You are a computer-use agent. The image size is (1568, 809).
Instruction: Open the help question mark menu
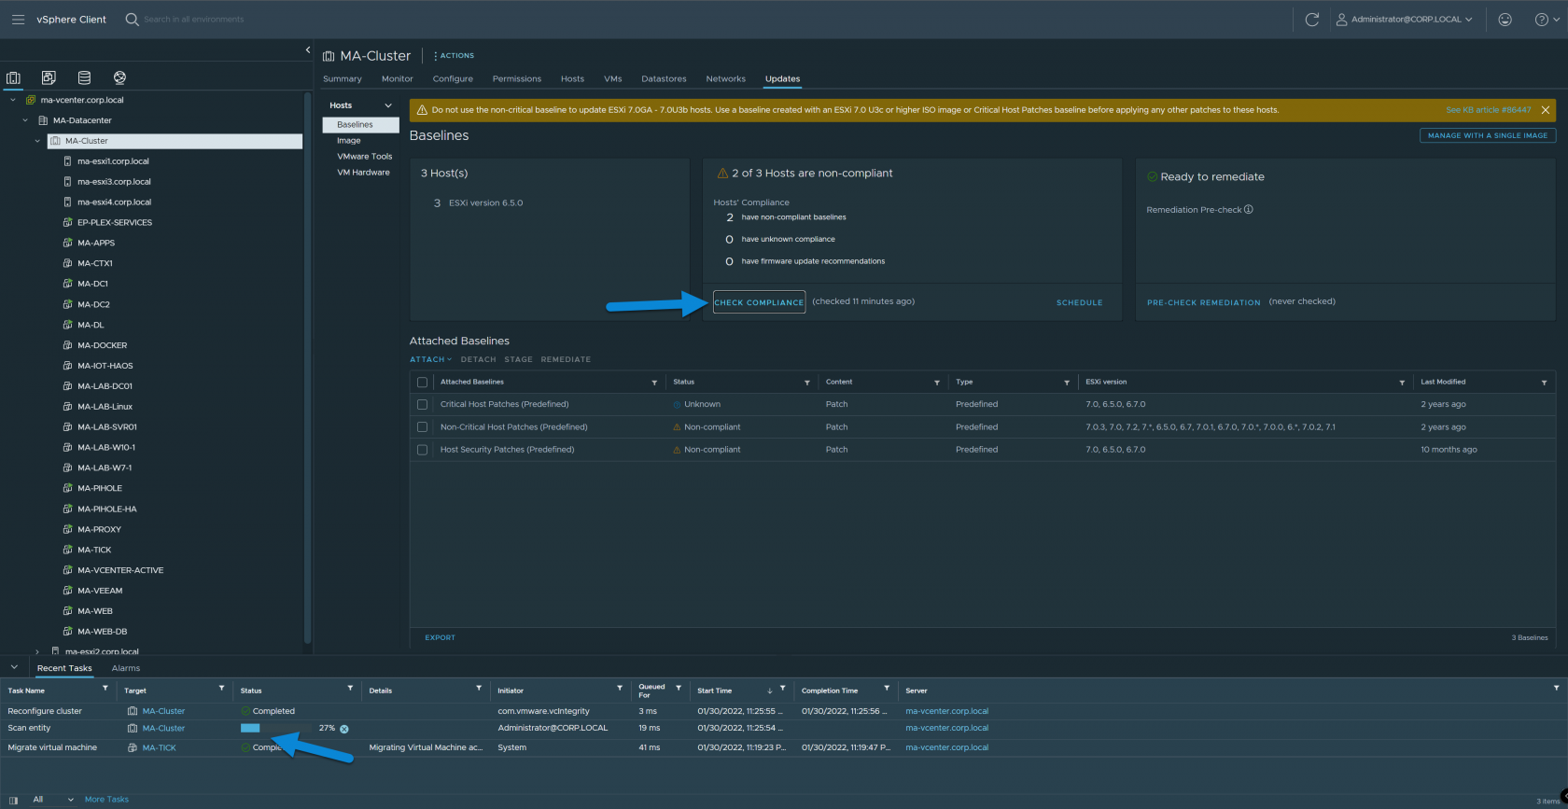(1547, 19)
